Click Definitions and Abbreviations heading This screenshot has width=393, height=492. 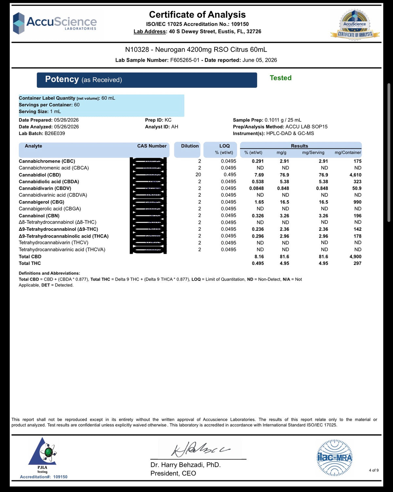pos(49,273)
